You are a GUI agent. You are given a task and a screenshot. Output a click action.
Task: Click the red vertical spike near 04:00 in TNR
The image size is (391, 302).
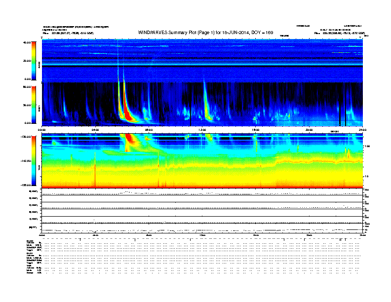pyautogui.click(x=95, y=169)
